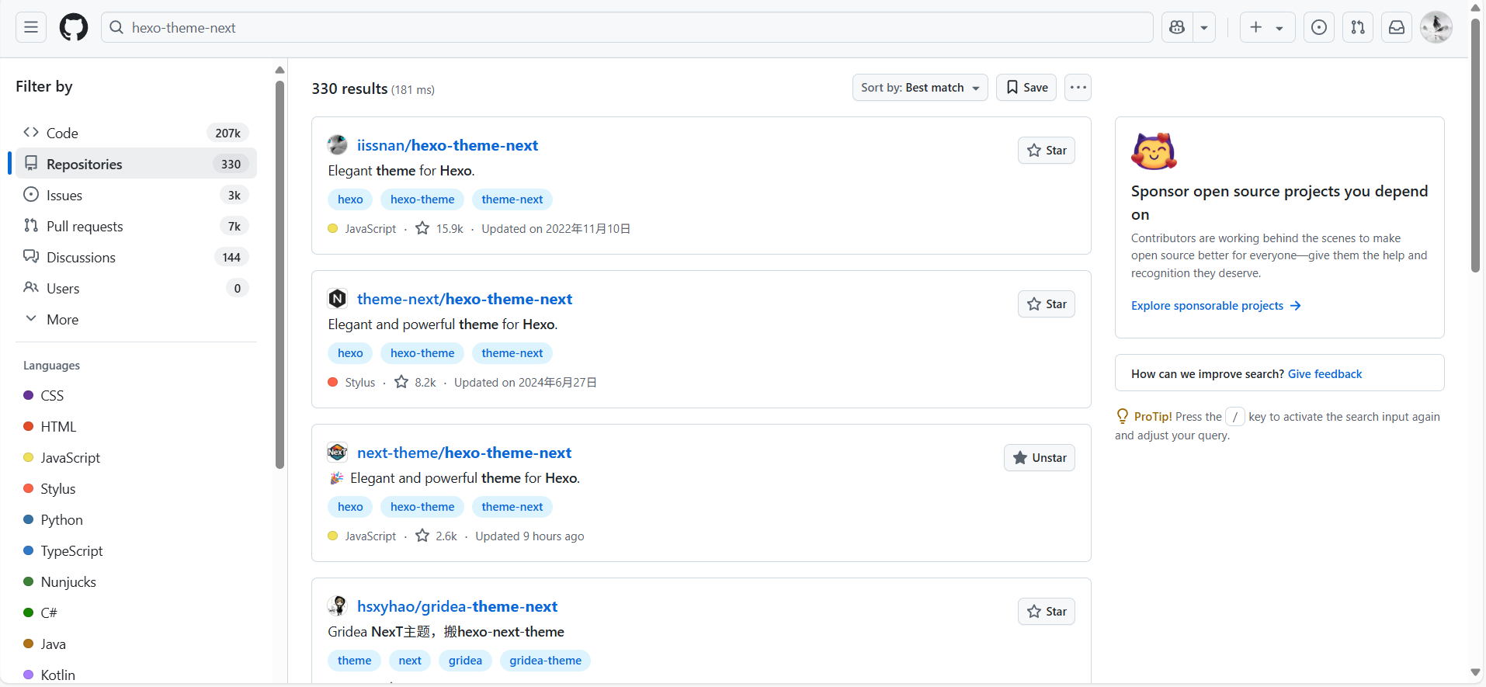The image size is (1486, 687).
Task: Unstar the next-theme/hexo-theme-next repository
Action: 1040,458
